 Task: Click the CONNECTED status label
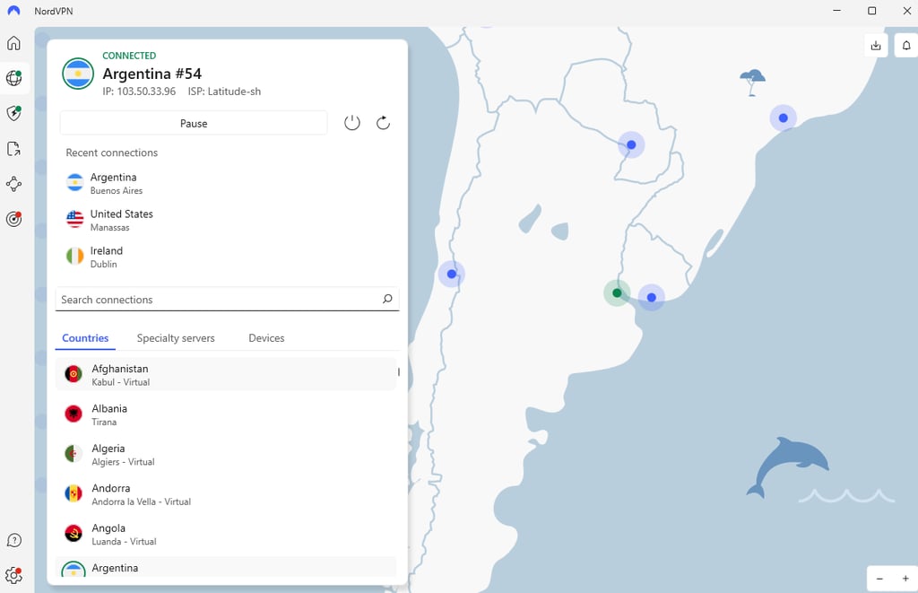129,56
